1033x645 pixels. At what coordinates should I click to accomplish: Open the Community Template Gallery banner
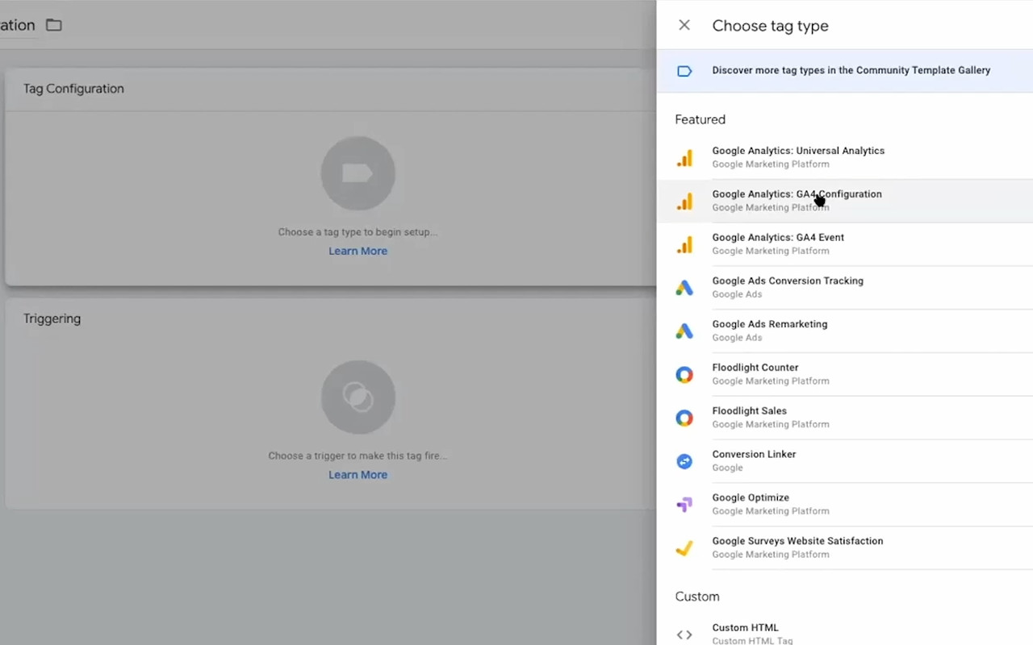[x=845, y=71]
